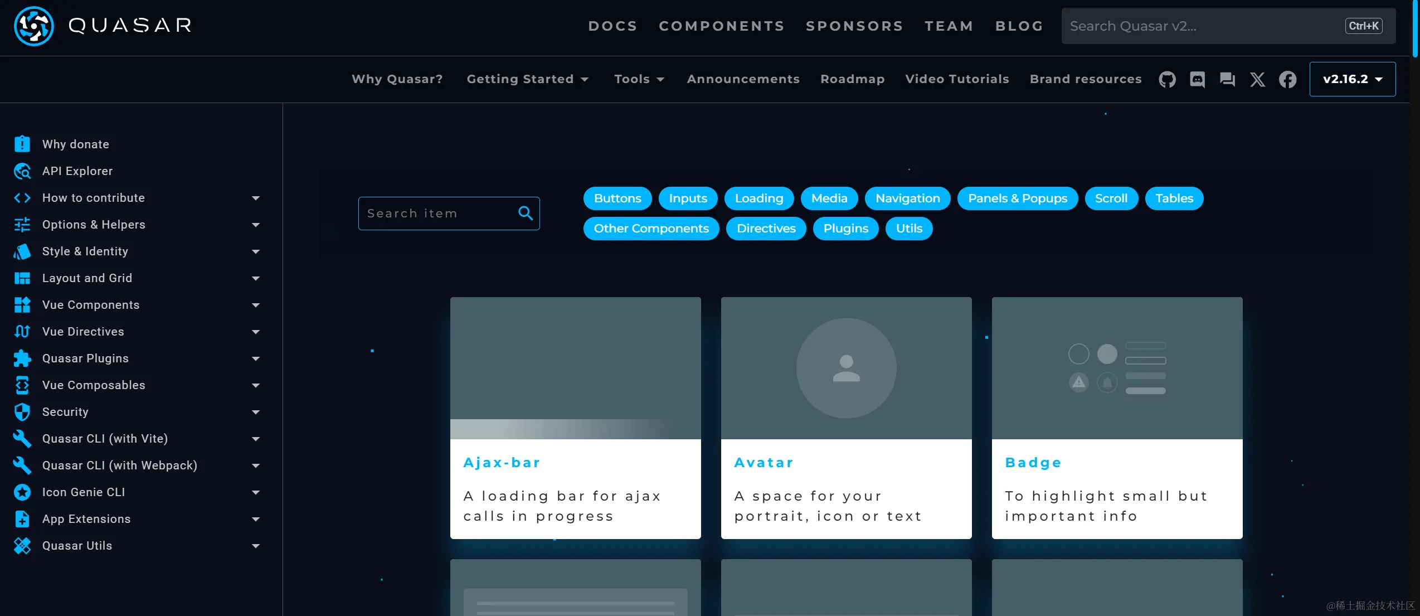Viewport: 1420px width, 616px height.
Task: Click the Quasar logo
Action: tap(34, 26)
